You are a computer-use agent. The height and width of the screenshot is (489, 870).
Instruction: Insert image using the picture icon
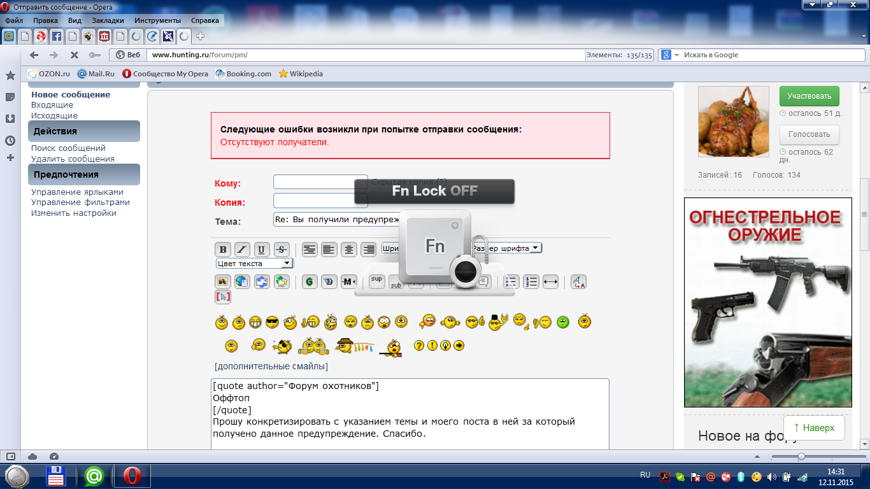223,281
